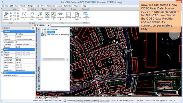The image size is (183, 103).
Task: Toggle QUAD in status bar
Action: click(162, 100)
